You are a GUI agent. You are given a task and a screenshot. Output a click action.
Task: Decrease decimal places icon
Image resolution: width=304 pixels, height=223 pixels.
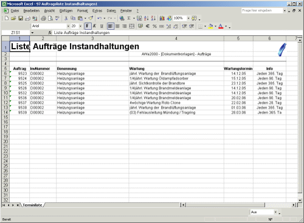tap(176, 26)
